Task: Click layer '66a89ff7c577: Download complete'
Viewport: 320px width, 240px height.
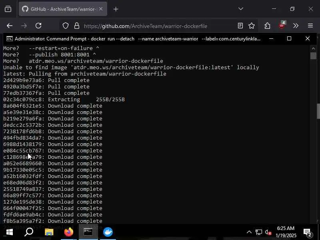Action: (x=53, y=195)
